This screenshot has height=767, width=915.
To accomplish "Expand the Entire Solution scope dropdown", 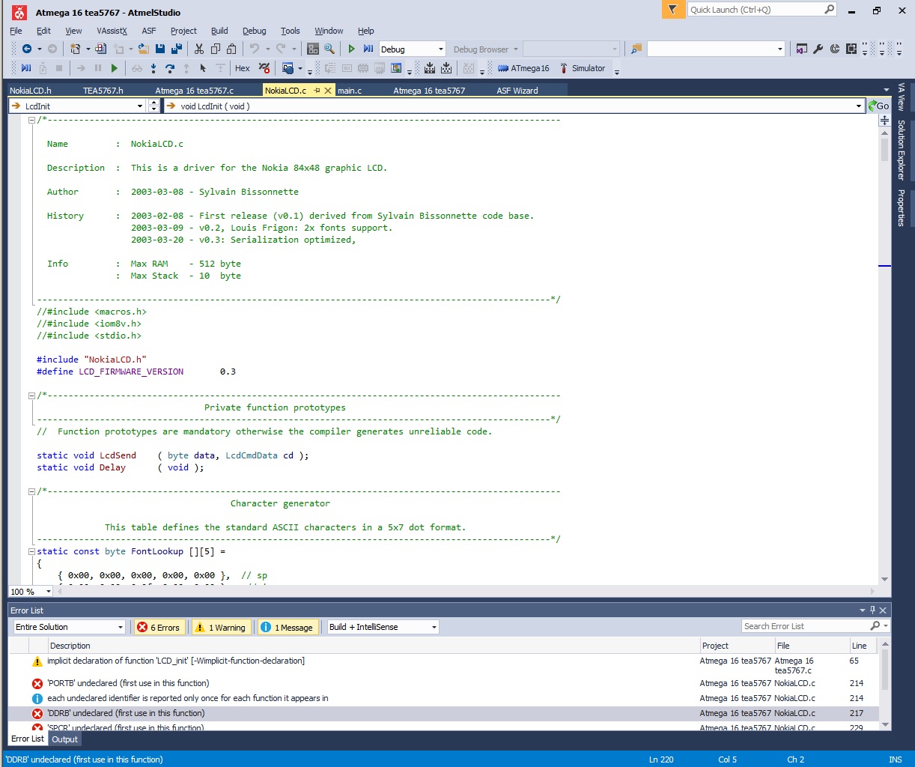I will [x=120, y=628].
